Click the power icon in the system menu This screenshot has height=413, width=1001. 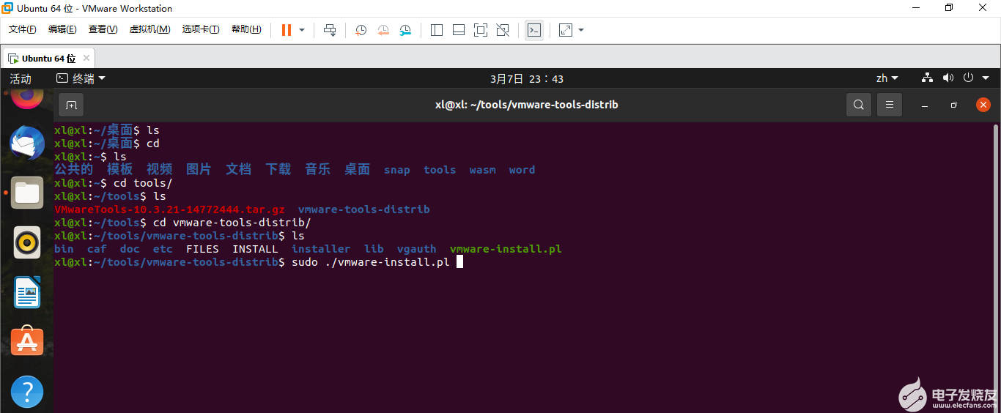(x=968, y=78)
